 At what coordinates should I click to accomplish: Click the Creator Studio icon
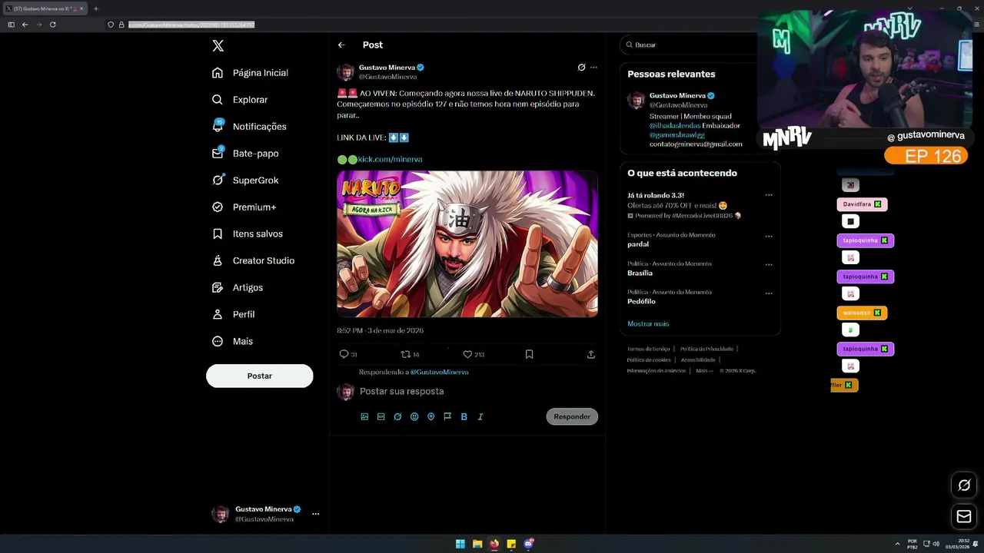218,260
